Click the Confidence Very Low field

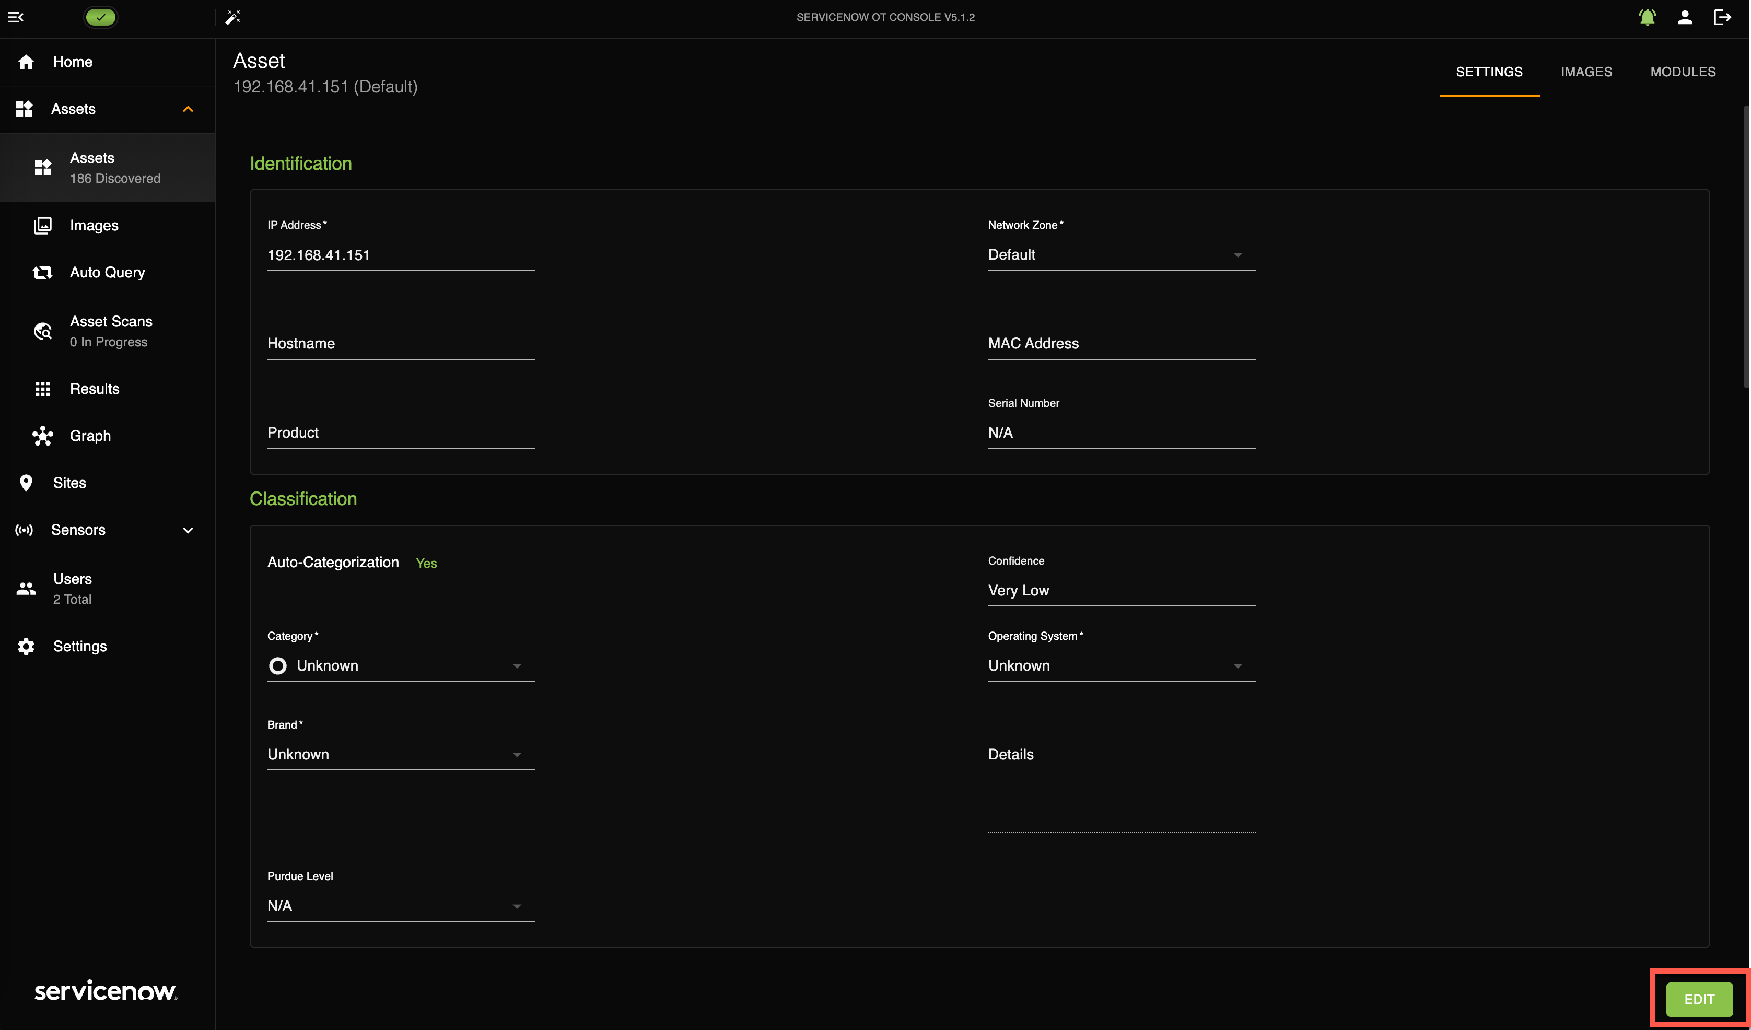1122,590
